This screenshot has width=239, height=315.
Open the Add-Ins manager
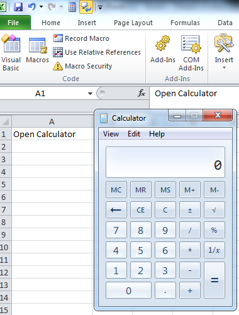pyautogui.click(x=163, y=49)
